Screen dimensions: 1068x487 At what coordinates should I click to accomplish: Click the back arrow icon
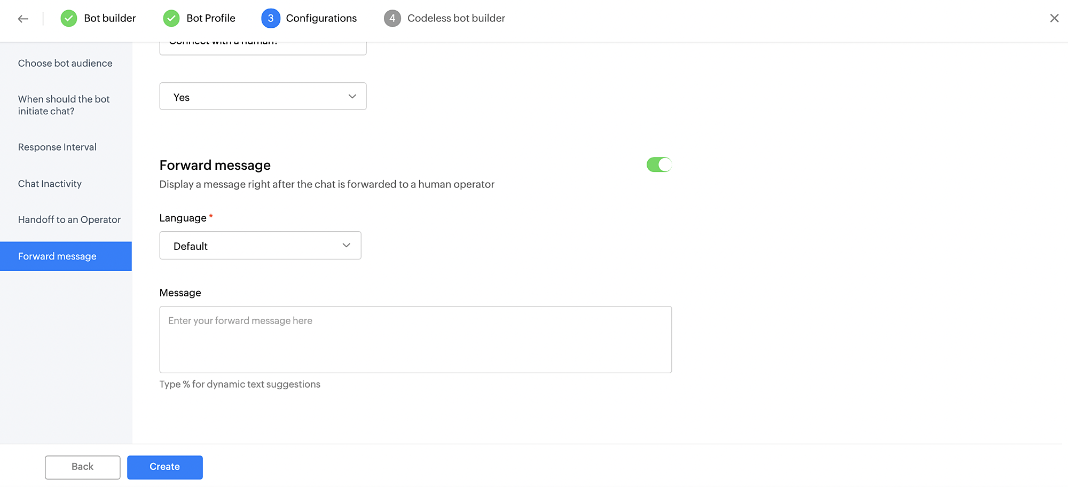23,19
